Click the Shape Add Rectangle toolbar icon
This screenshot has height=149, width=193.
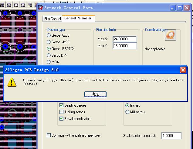[16, 5]
